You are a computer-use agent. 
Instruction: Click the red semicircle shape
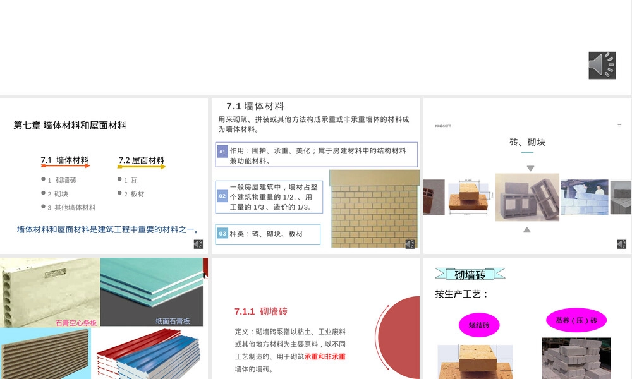398,337
